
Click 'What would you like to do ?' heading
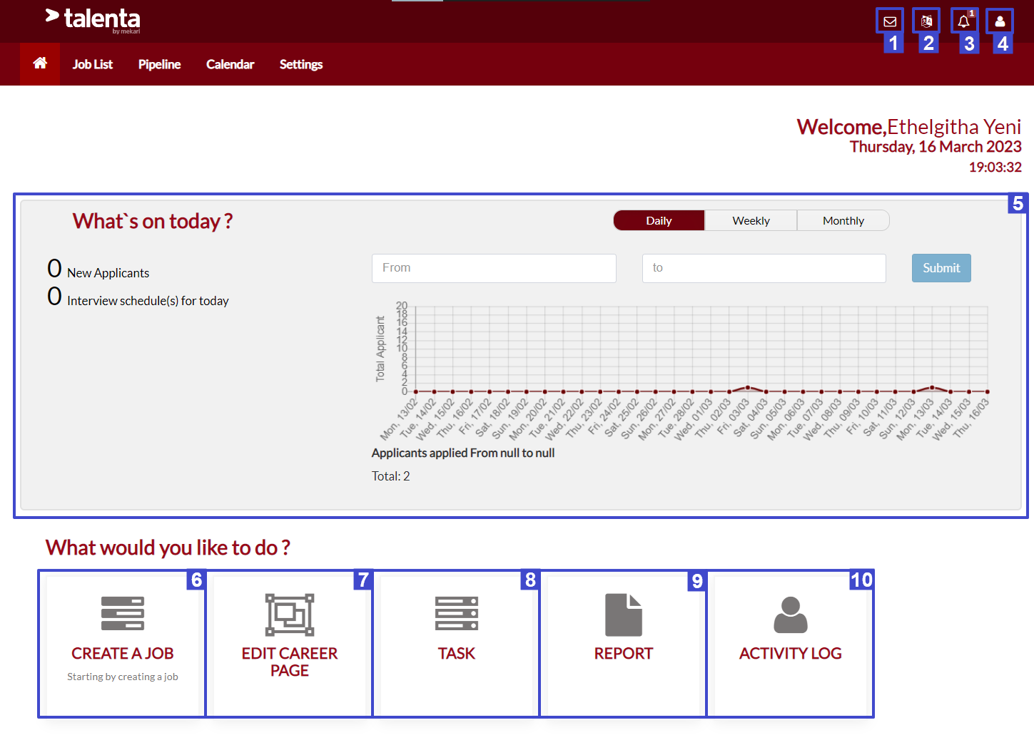[168, 548]
